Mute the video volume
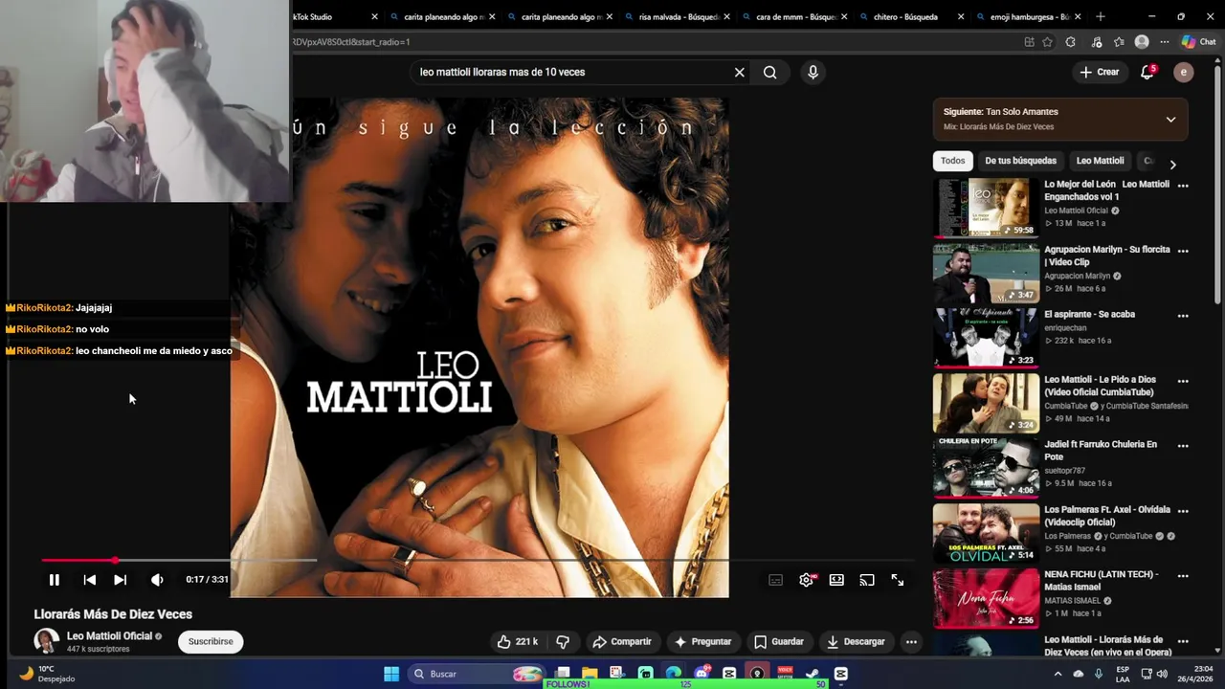Image resolution: width=1225 pixels, height=689 pixels. (157, 580)
